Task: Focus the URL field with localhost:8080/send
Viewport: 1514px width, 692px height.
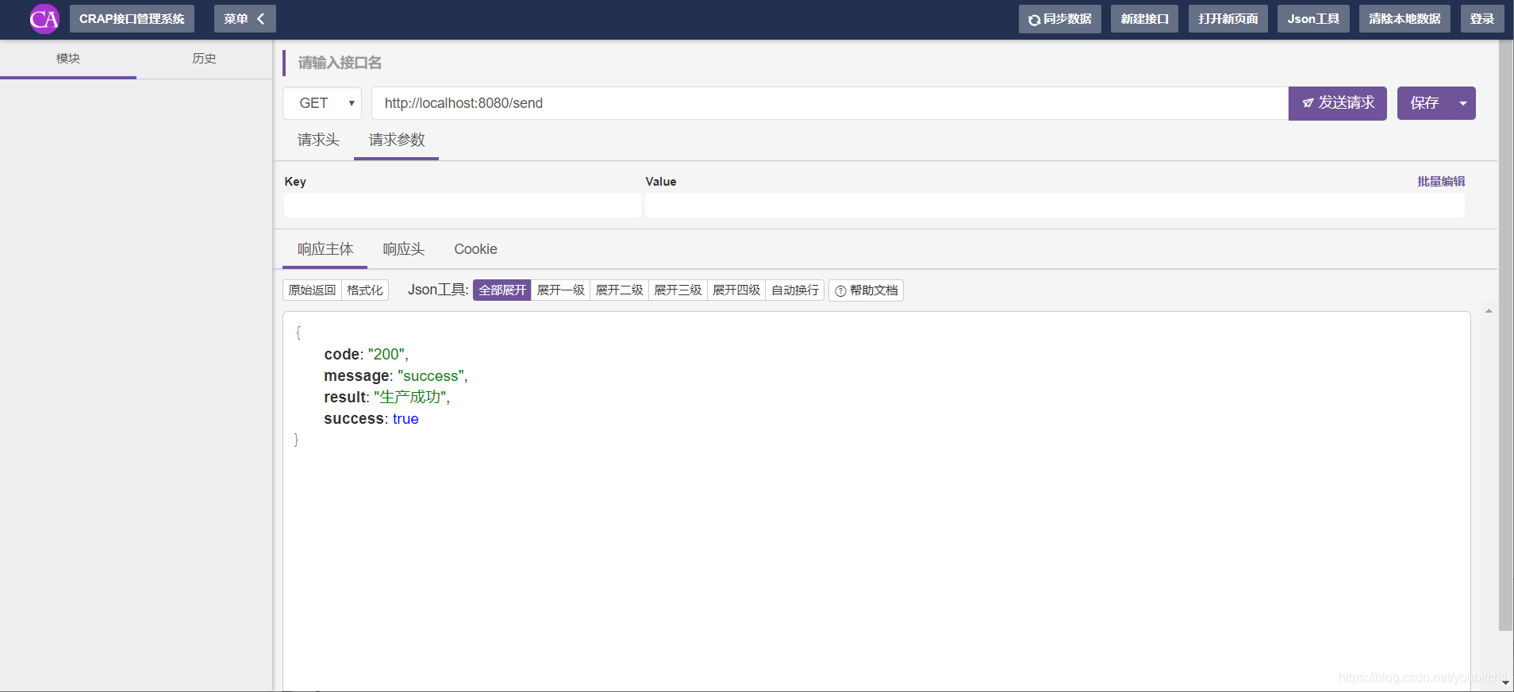Action: tap(830, 103)
